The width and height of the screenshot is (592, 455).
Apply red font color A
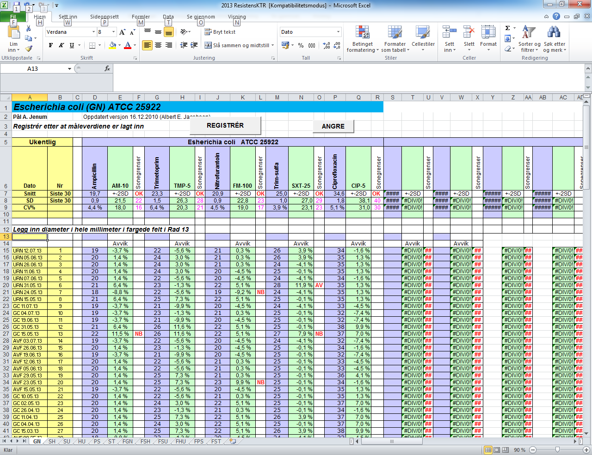click(x=128, y=45)
